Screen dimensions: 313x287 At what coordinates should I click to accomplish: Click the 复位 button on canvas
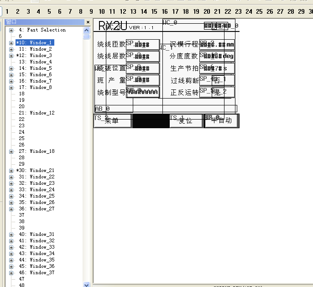tap(186, 121)
